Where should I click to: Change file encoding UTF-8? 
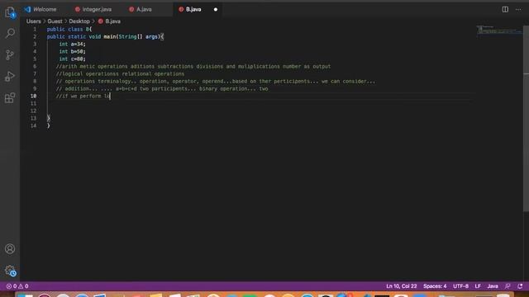point(460,286)
